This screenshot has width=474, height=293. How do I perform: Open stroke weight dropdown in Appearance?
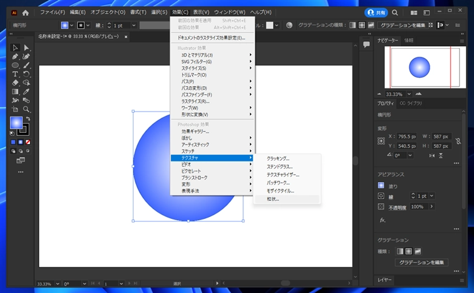click(x=432, y=196)
